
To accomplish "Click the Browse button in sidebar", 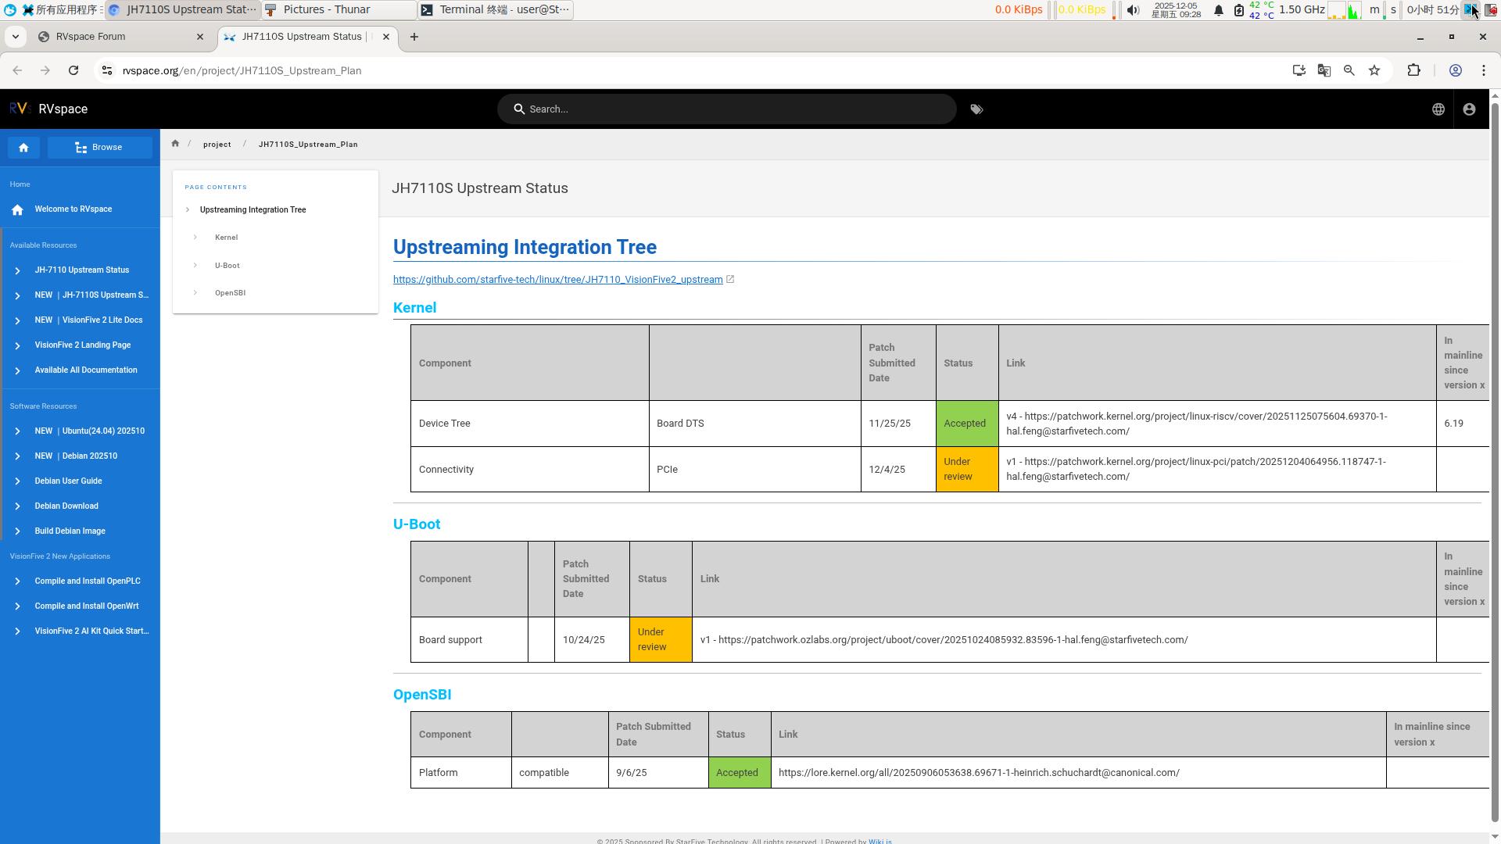I will tap(99, 148).
